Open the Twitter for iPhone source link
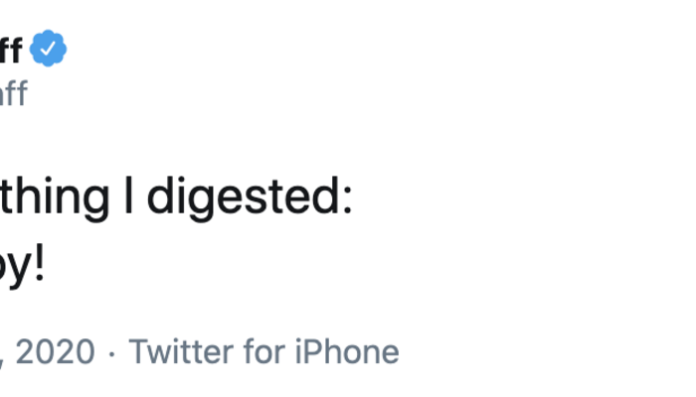The image size is (696, 397). click(x=263, y=351)
